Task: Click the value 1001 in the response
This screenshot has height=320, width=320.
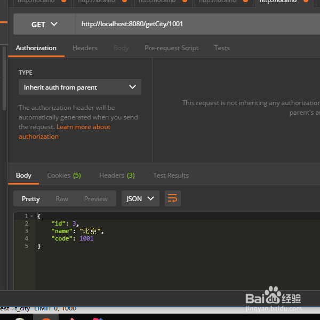Action: [x=86, y=238]
